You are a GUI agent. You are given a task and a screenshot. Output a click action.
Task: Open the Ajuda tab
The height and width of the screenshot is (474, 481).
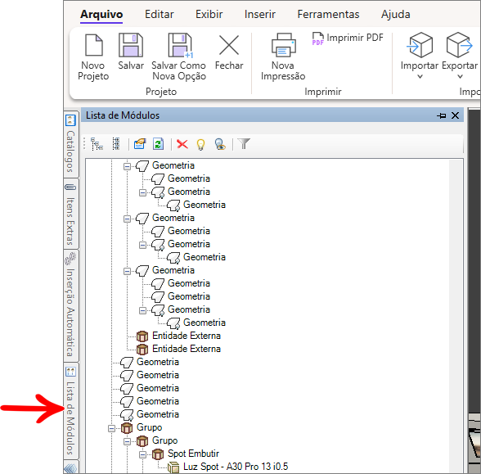click(x=395, y=15)
